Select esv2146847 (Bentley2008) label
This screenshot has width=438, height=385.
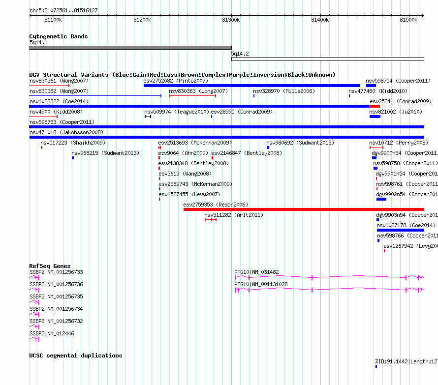point(247,153)
